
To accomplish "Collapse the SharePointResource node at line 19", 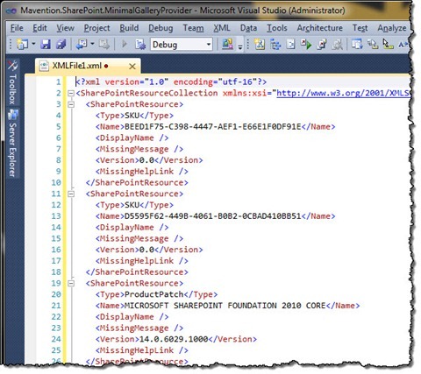I will coord(71,283).
